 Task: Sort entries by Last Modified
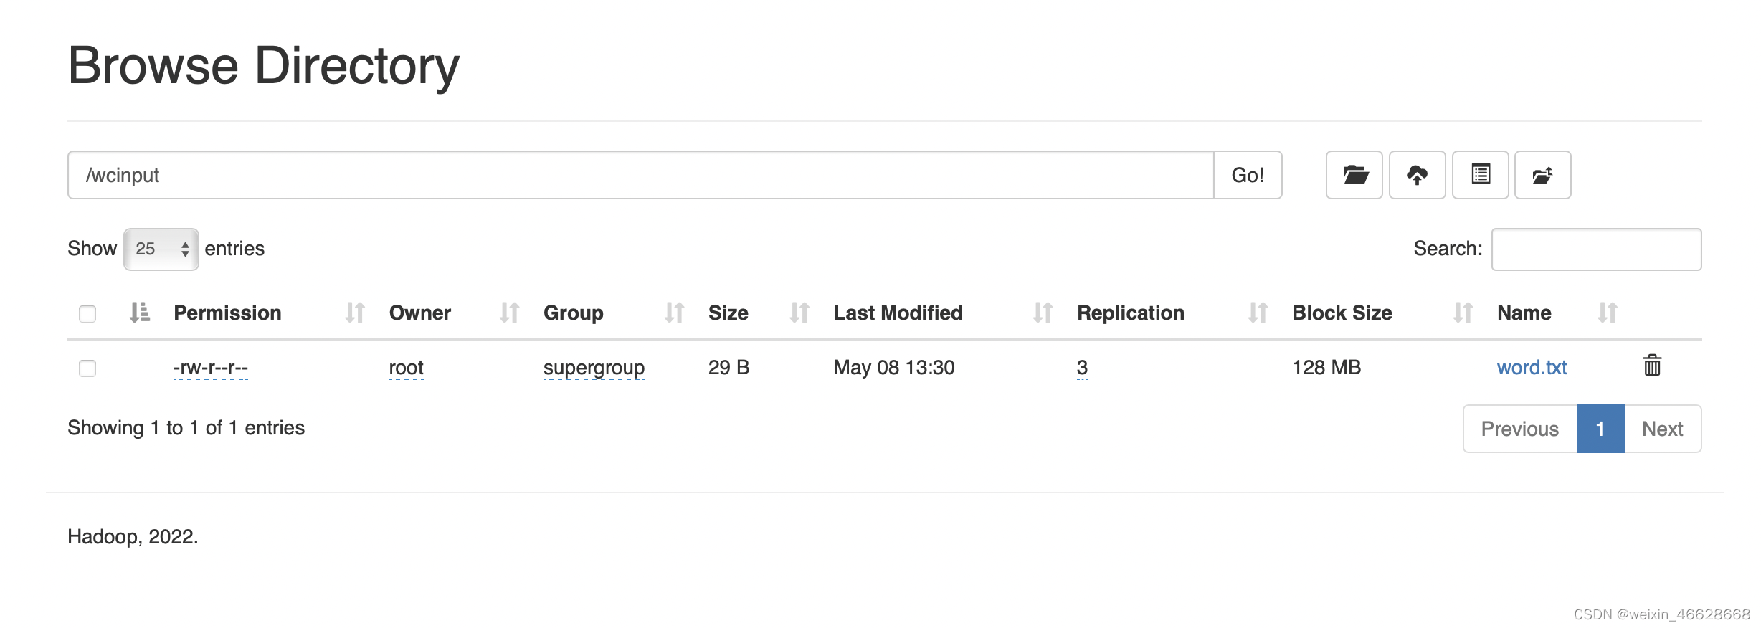(898, 313)
